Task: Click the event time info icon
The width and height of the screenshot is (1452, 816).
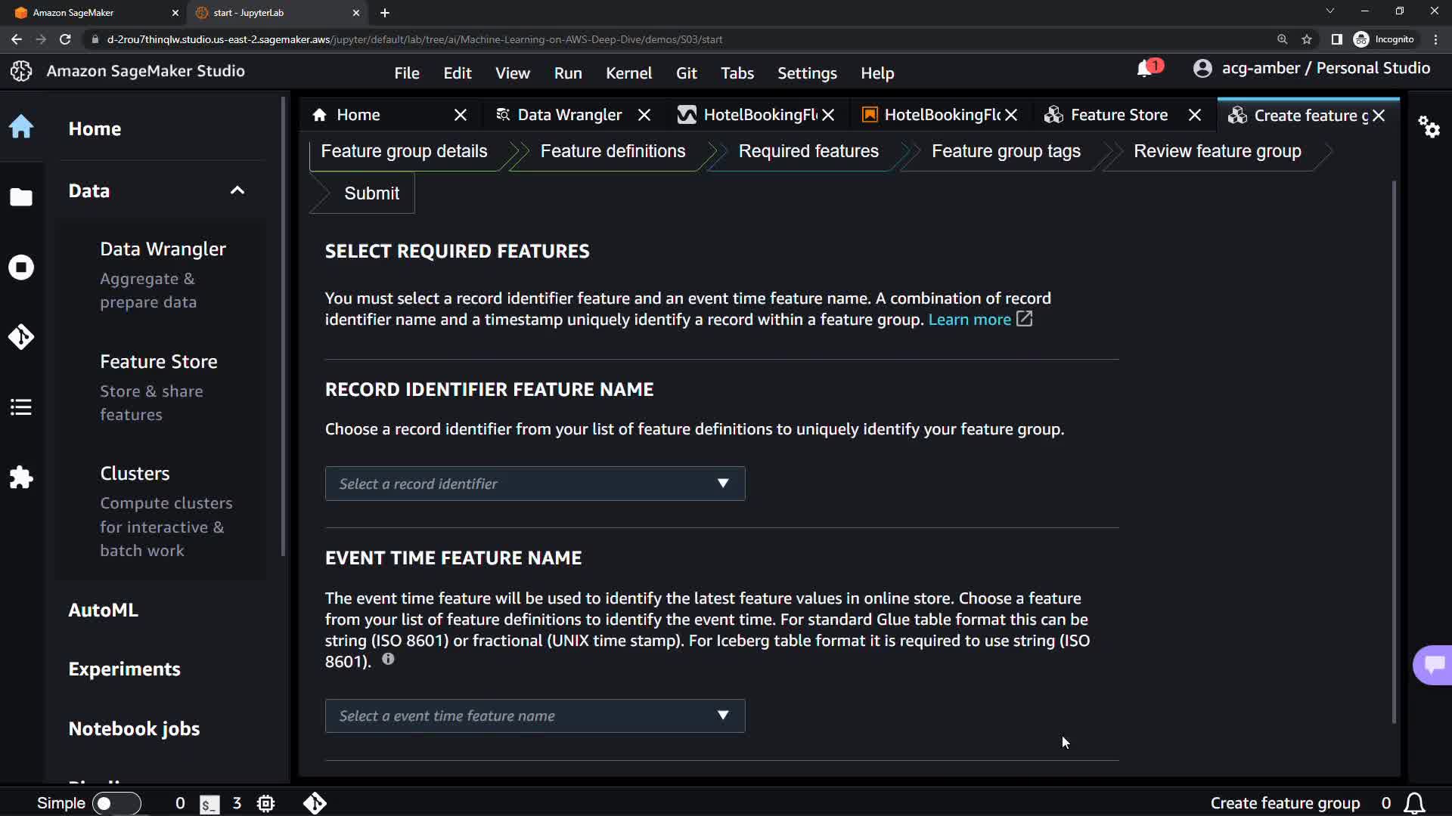Action: coord(388,659)
